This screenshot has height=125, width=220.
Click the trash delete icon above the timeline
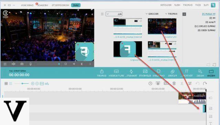coord(174,83)
